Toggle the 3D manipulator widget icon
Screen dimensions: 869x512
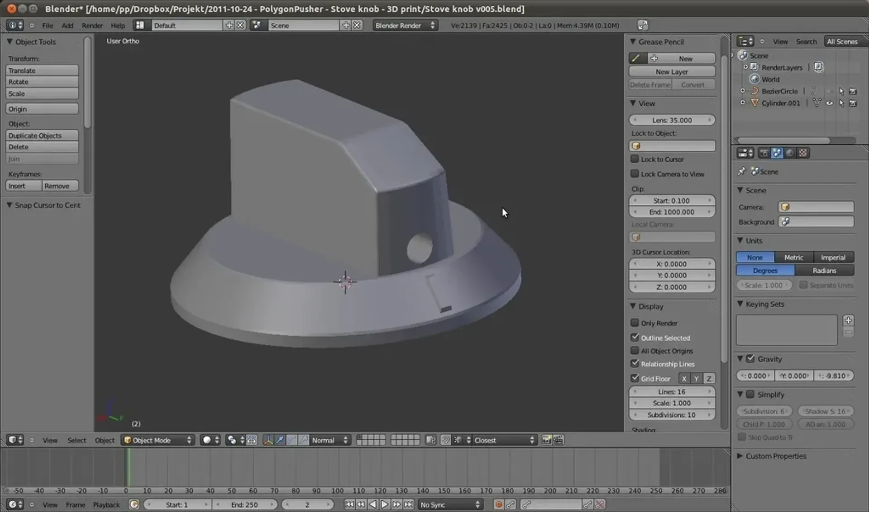point(268,440)
